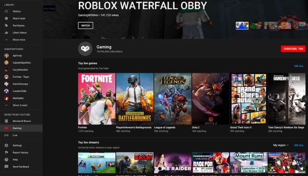Viewport: 308px width, 176px height.
Task: Open the My region dropdown
Action: [281, 145]
